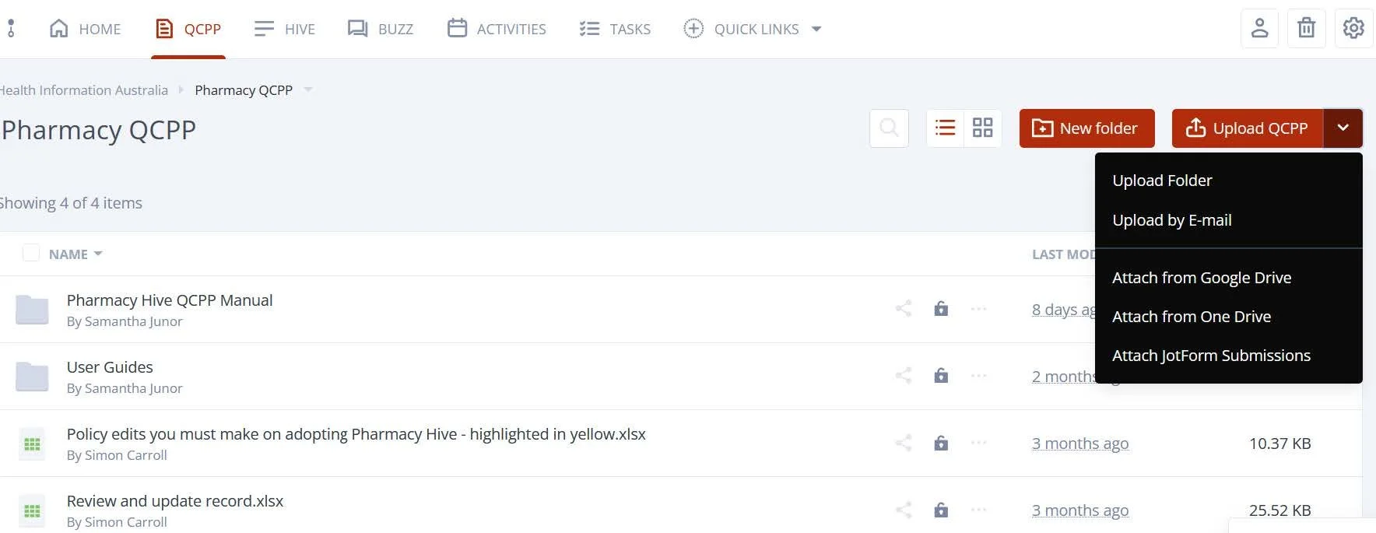Share the Pharmacy Hive QCPP Manual folder
The image size is (1376, 533).
[904, 309]
